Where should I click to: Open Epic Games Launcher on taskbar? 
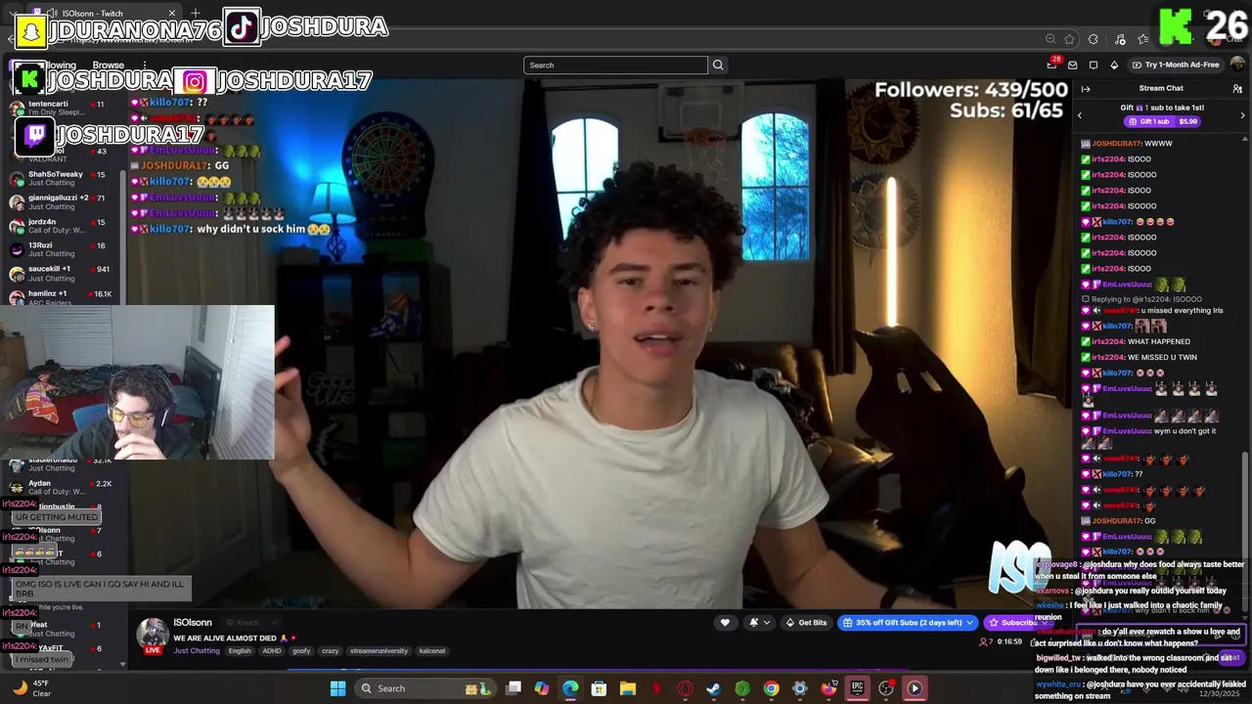coord(857,688)
